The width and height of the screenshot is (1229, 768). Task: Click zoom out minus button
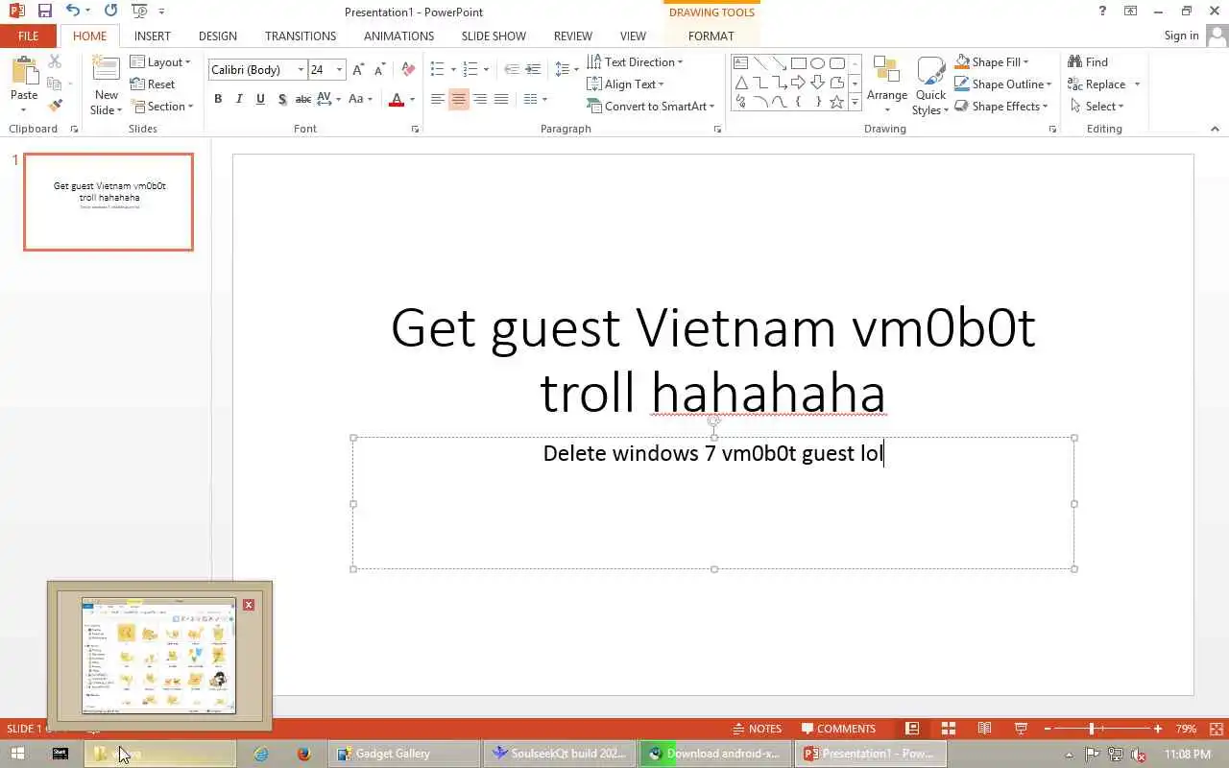[1048, 729]
